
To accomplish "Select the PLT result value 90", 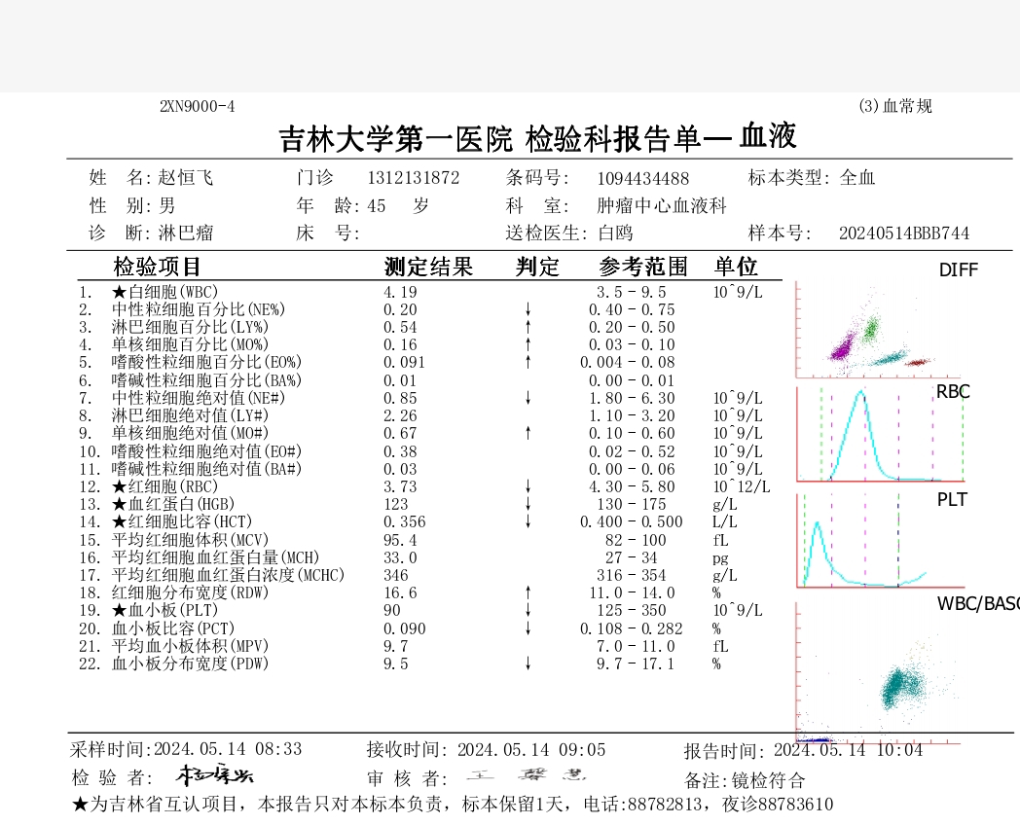I will [x=391, y=610].
